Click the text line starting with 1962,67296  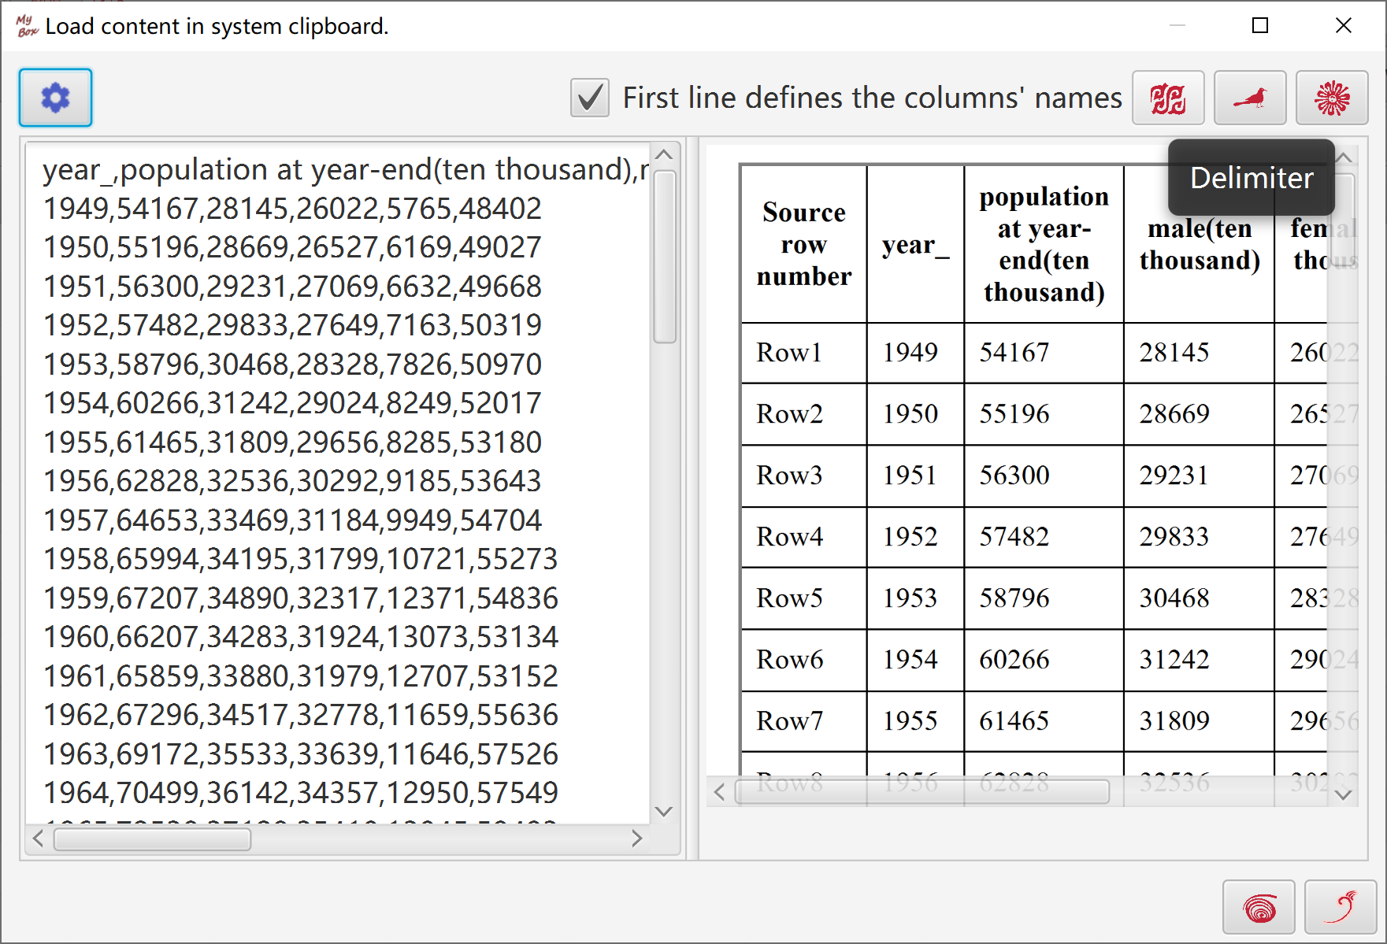[x=300, y=715]
